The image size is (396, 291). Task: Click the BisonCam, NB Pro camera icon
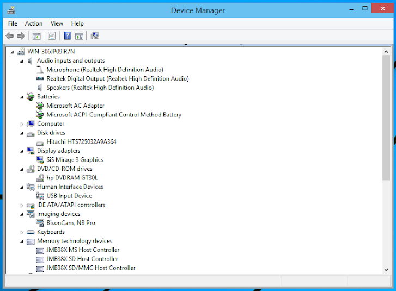click(x=40, y=223)
